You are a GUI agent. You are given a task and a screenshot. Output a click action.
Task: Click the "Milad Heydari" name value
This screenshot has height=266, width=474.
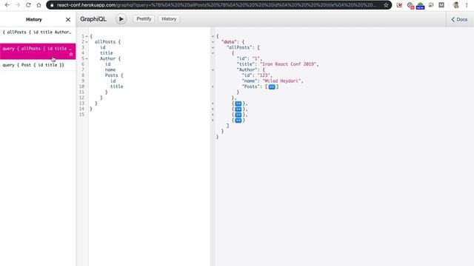point(282,81)
